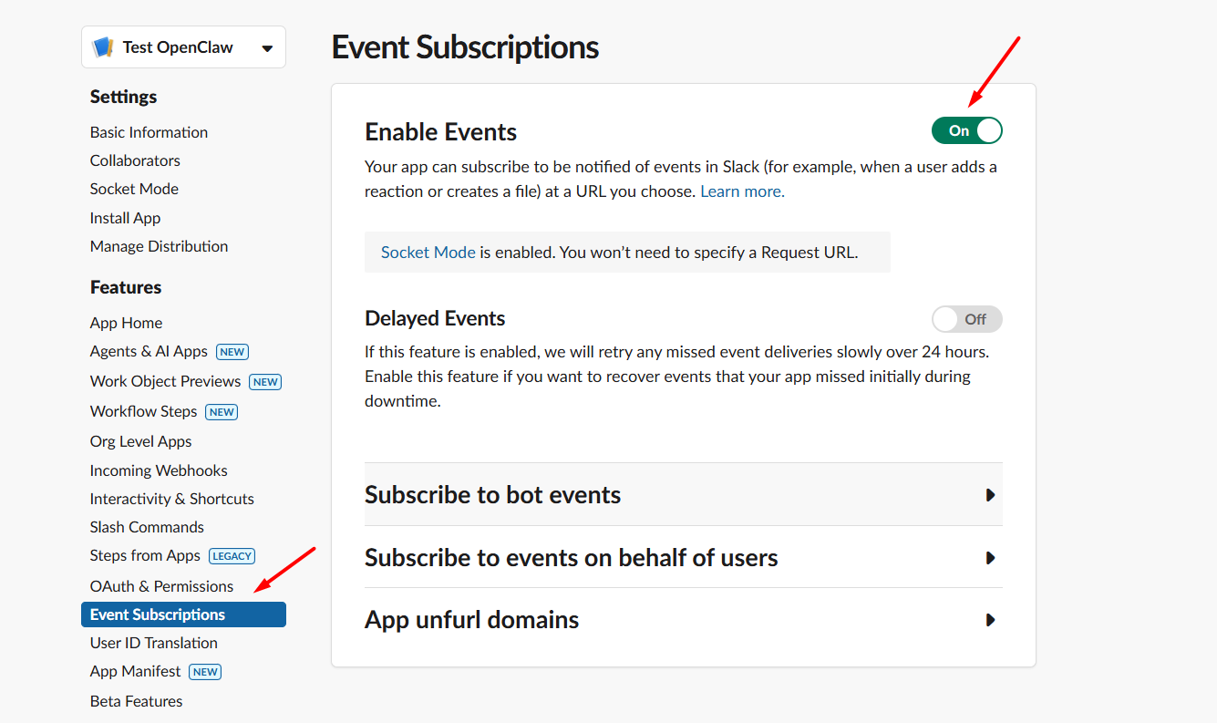Viewport: 1217px width, 723px height.
Task: Follow the Socket Mode link in notice
Action: [x=428, y=253]
